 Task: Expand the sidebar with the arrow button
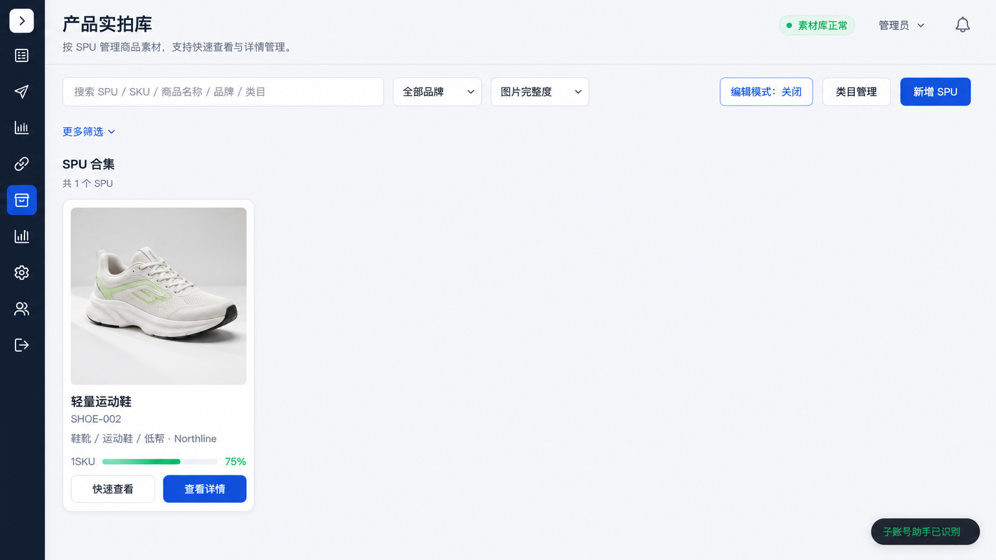21,21
